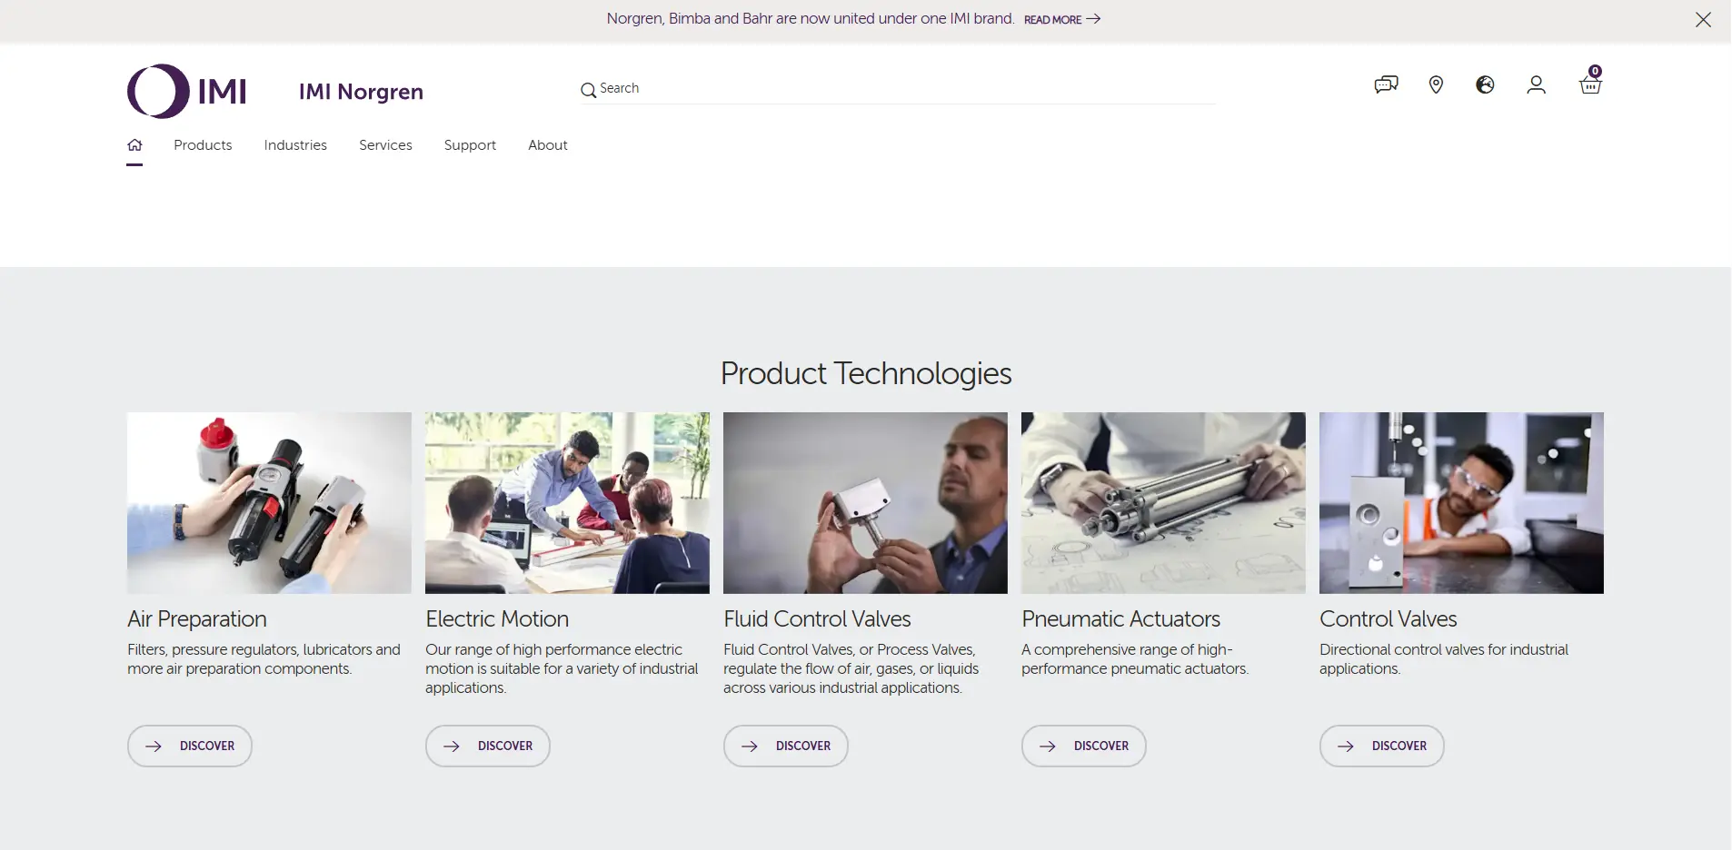Click into the Search field
Screen dimensions: 1732x850
click(x=900, y=89)
